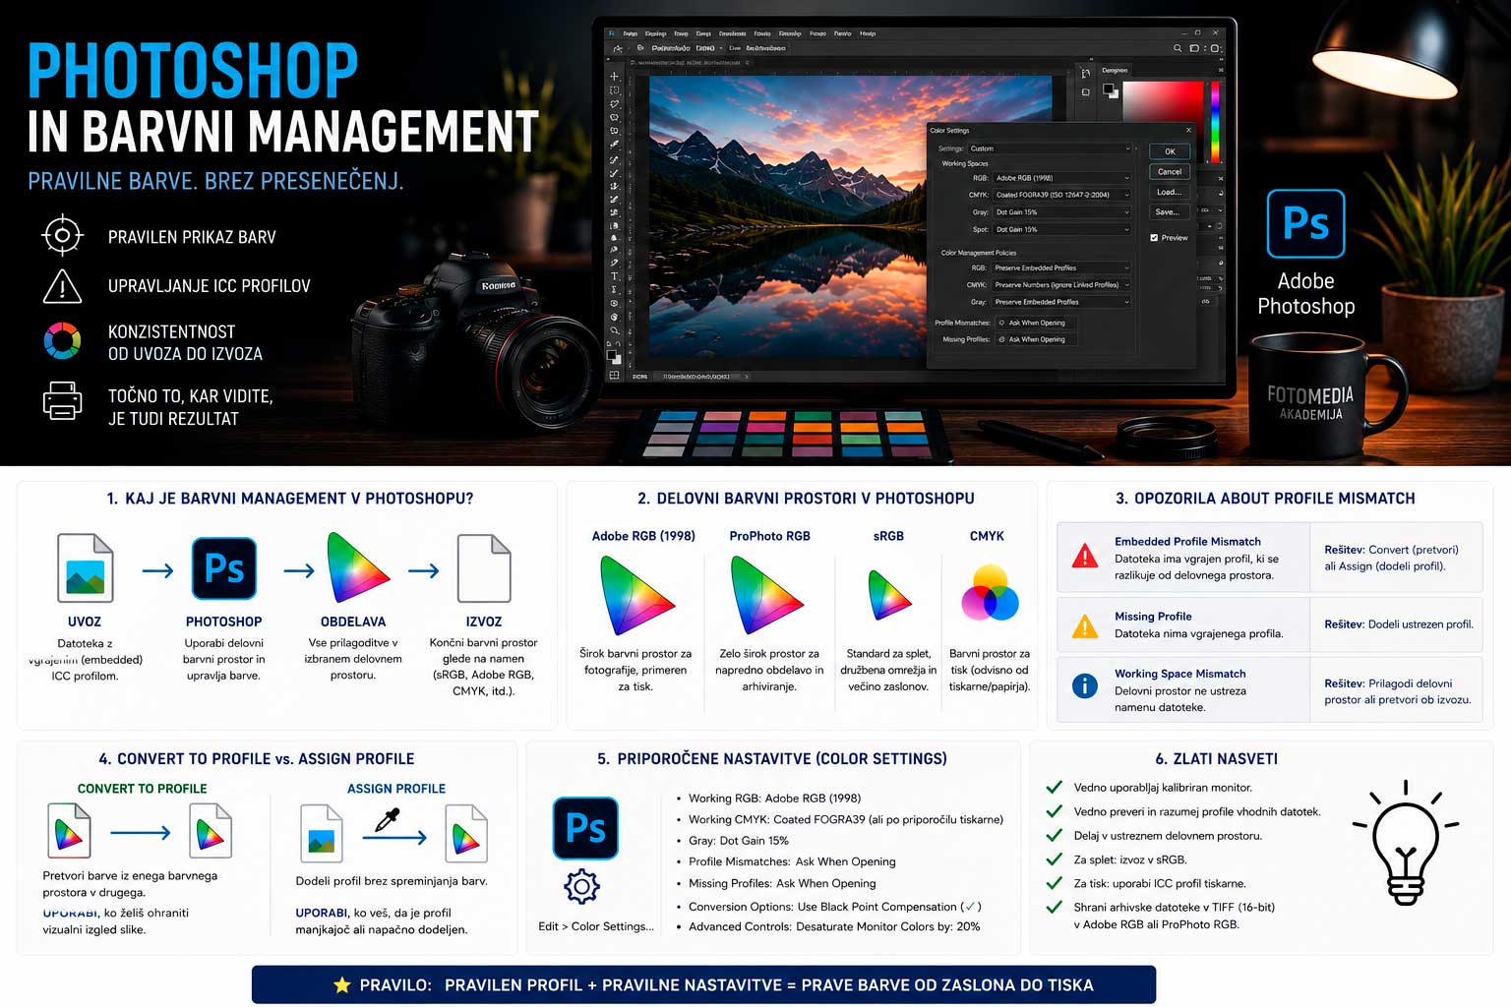
Task: Click the gear icon above Edit > Color Settings
Action: [581, 887]
